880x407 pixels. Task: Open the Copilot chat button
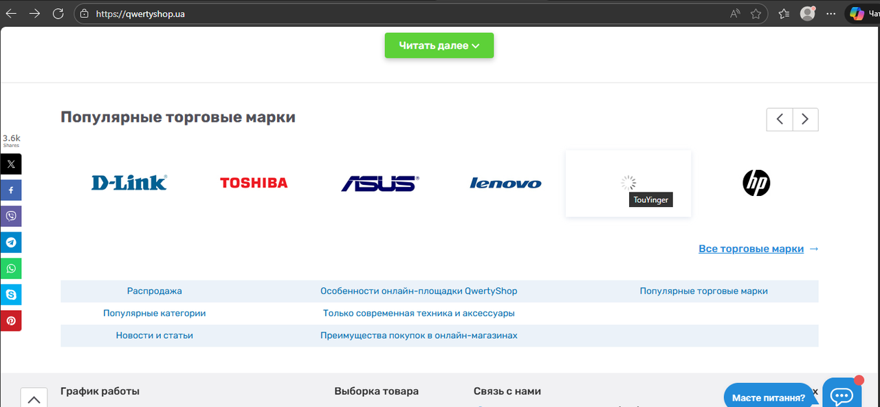point(864,13)
